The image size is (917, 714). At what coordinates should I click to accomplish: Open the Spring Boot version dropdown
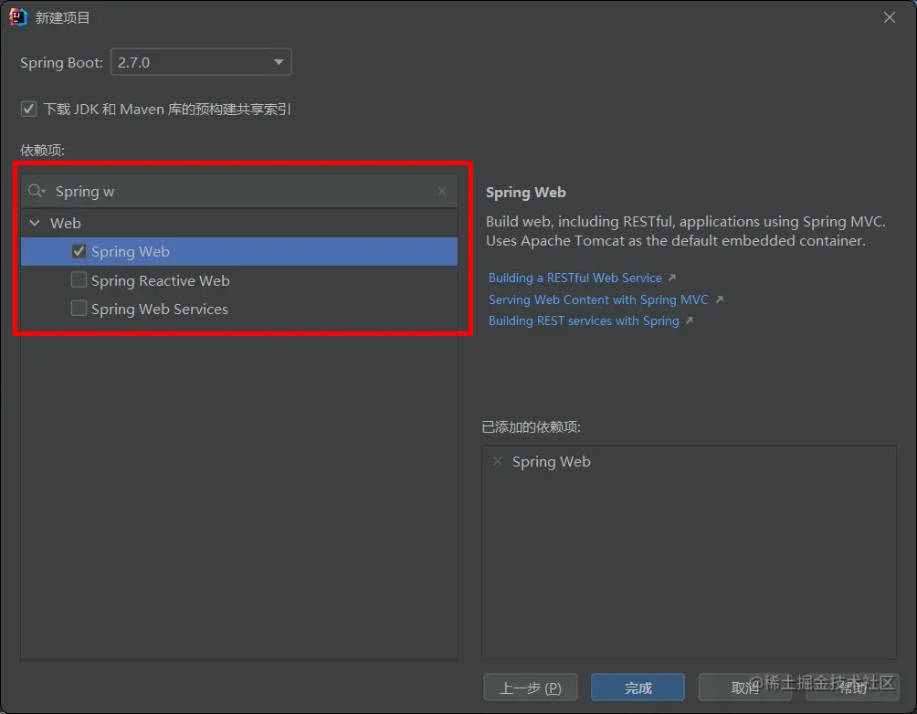point(201,62)
